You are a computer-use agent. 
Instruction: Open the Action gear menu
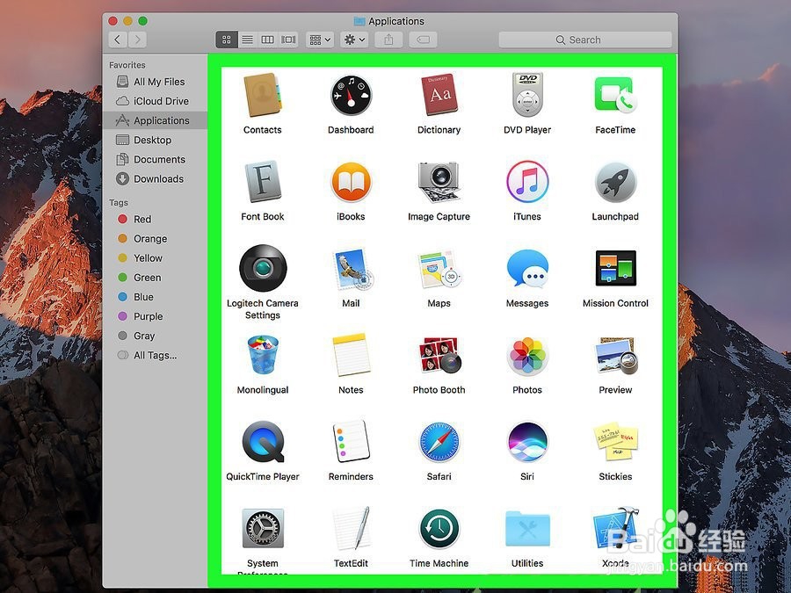pos(353,40)
